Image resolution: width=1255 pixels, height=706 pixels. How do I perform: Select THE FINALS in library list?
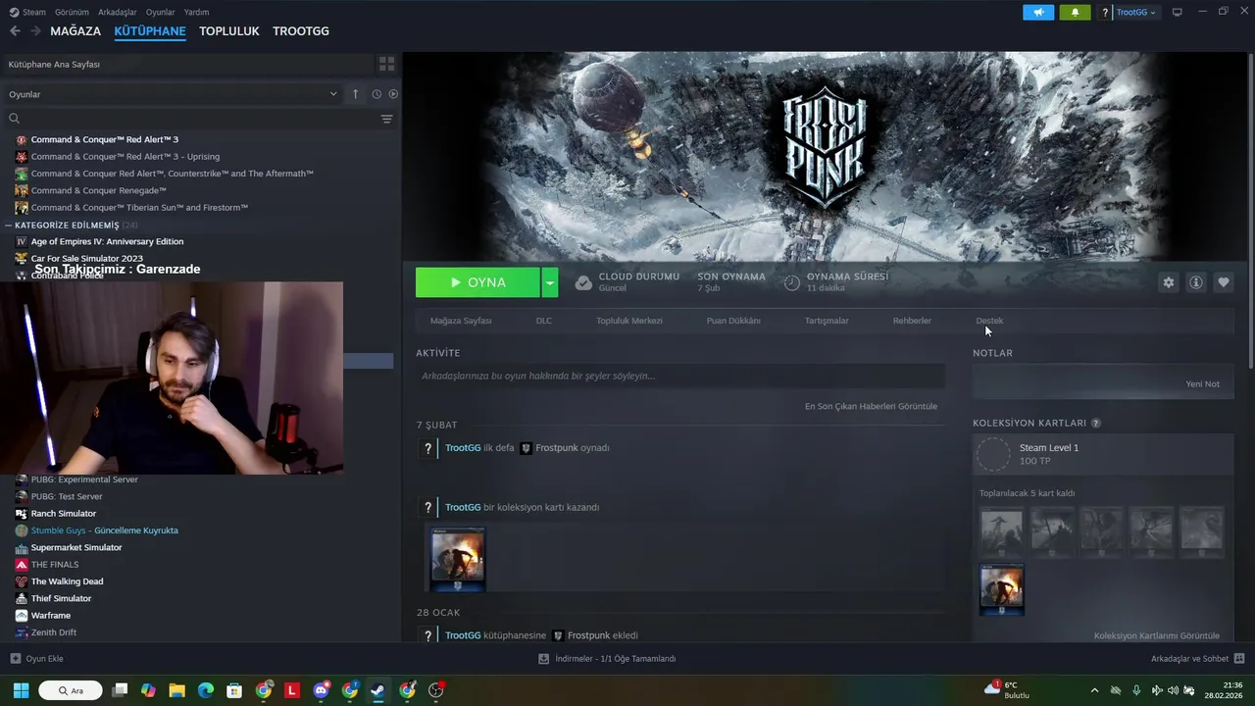55,565
